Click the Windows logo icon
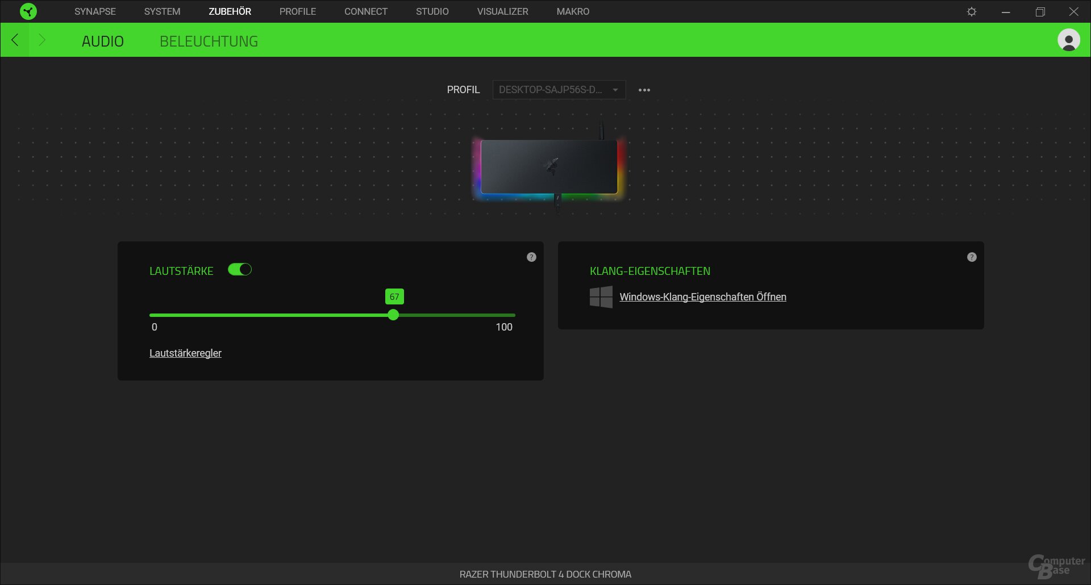 click(601, 297)
